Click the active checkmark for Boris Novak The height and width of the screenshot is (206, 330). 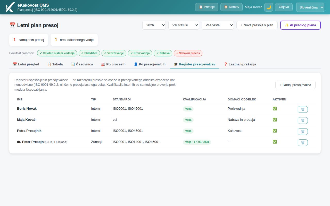pyautogui.click(x=275, y=109)
